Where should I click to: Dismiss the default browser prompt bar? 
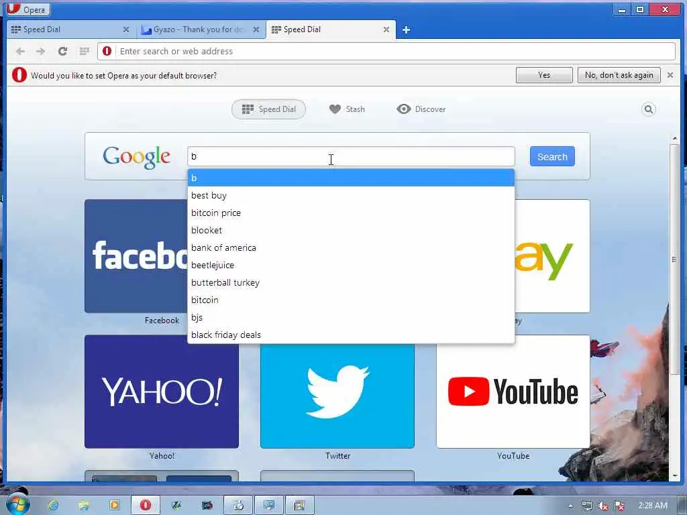[670, 75]
